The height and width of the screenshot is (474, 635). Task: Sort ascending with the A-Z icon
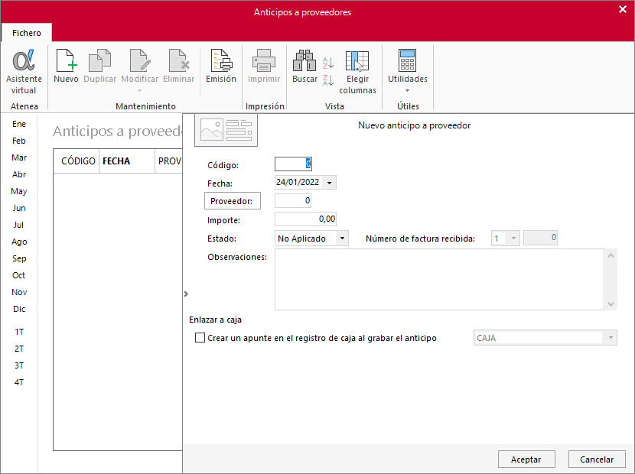[x=328, y=63]
